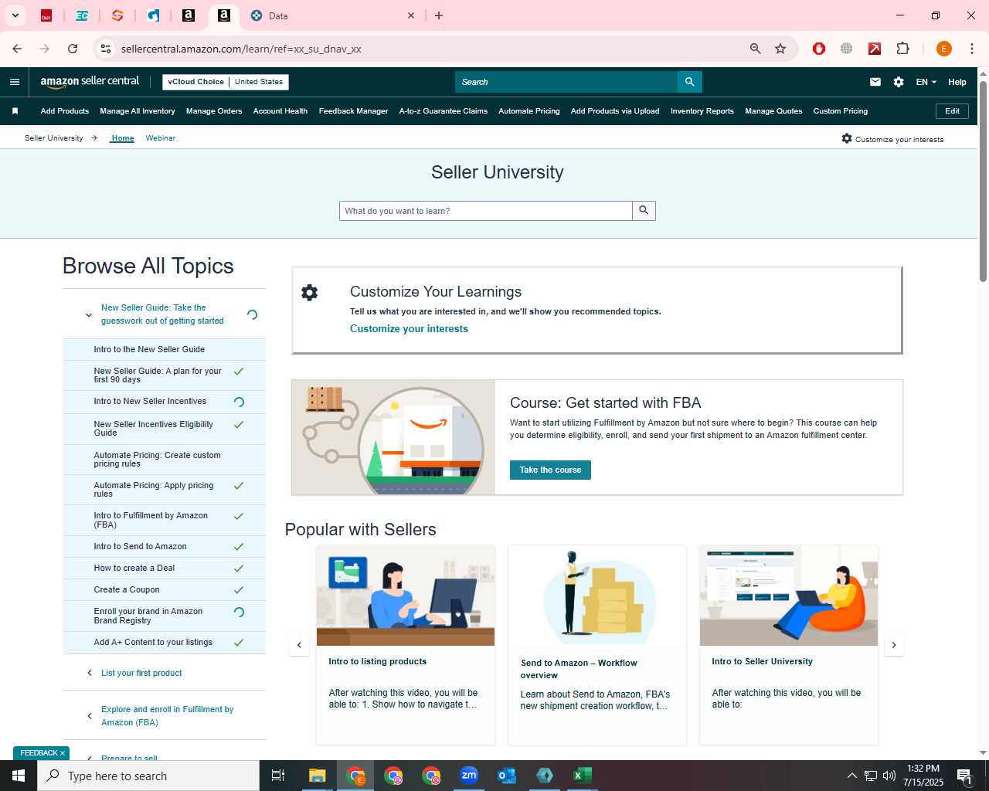Open the Help link in header
This screenshot has width=989, height=791.
(x=957, y=82)
